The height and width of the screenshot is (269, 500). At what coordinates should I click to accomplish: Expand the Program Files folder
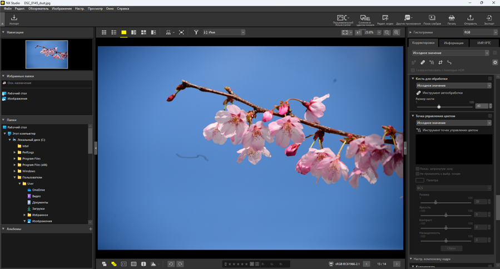15,159
